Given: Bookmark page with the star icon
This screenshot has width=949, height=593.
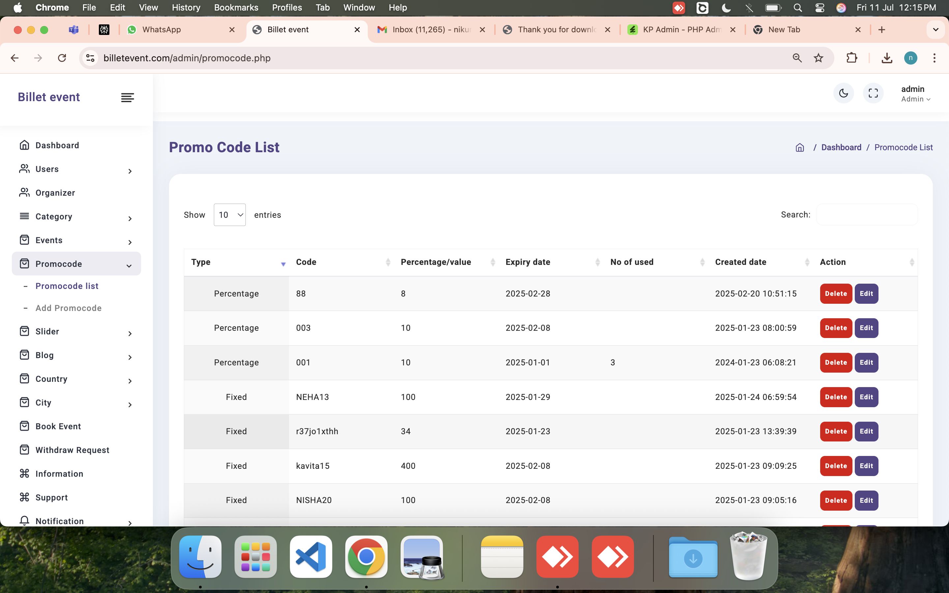Looking at the screenshot, I should pyautogui.click(x=818, y=58).
